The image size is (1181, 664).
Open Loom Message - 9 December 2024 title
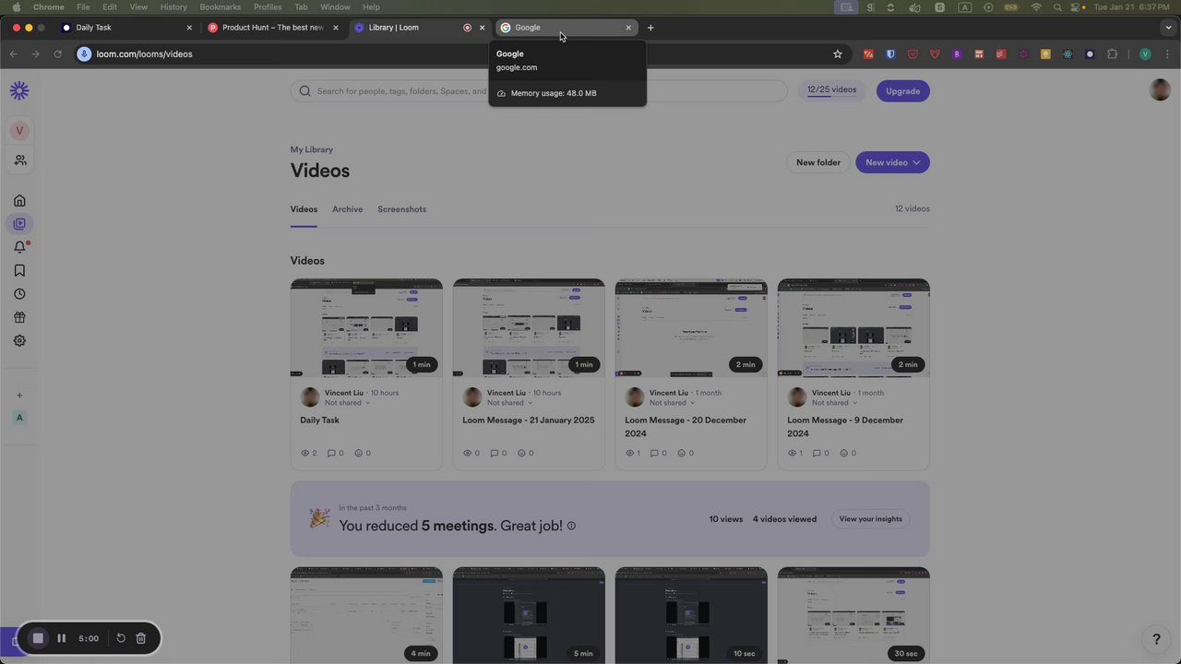pos(845,427)
